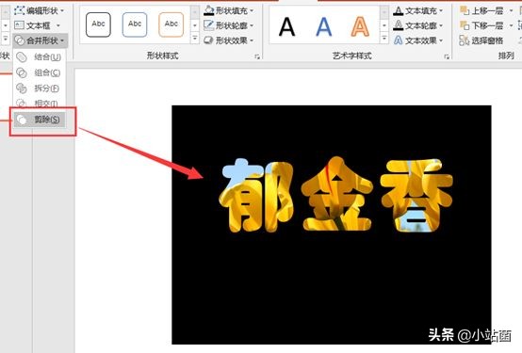Open the Text Outline (文本轮廓) dropdown arrow
The image size is (522, 353).
441,25
